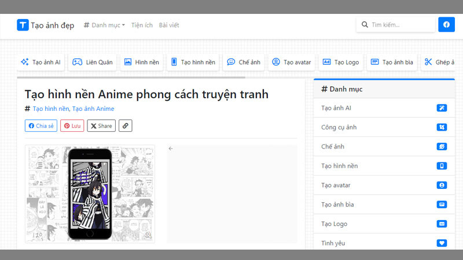Open Tạo avatar in the sidebar list
The image size is (463, 260).
click(384, 185)
